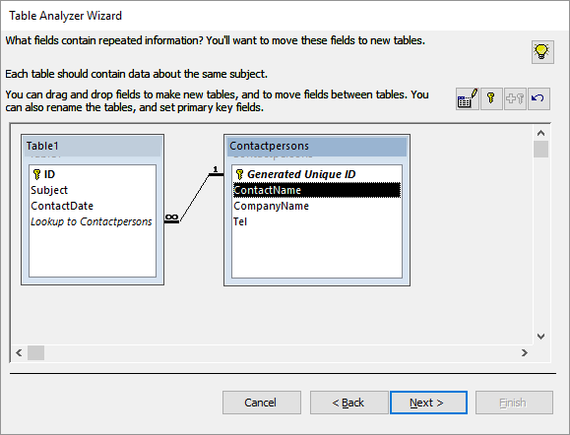570x435 pixels.
Task: Go back with the Back button
Action: click(x=348, y=403)
